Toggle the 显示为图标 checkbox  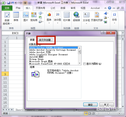click(84, 64)
